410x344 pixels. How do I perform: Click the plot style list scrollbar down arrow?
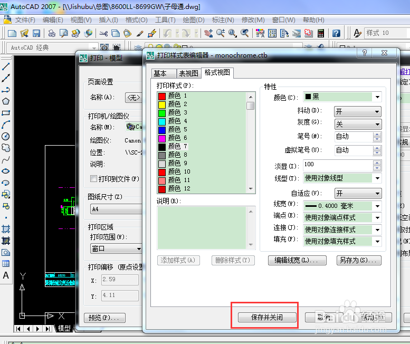pos(251,189)
